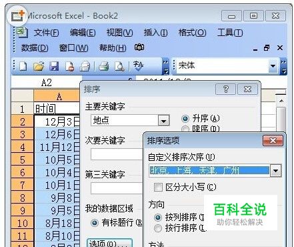Select the 按列排序 sort by column radio option
This screenshot has width=294, height=247.
(x=157, y=218)
